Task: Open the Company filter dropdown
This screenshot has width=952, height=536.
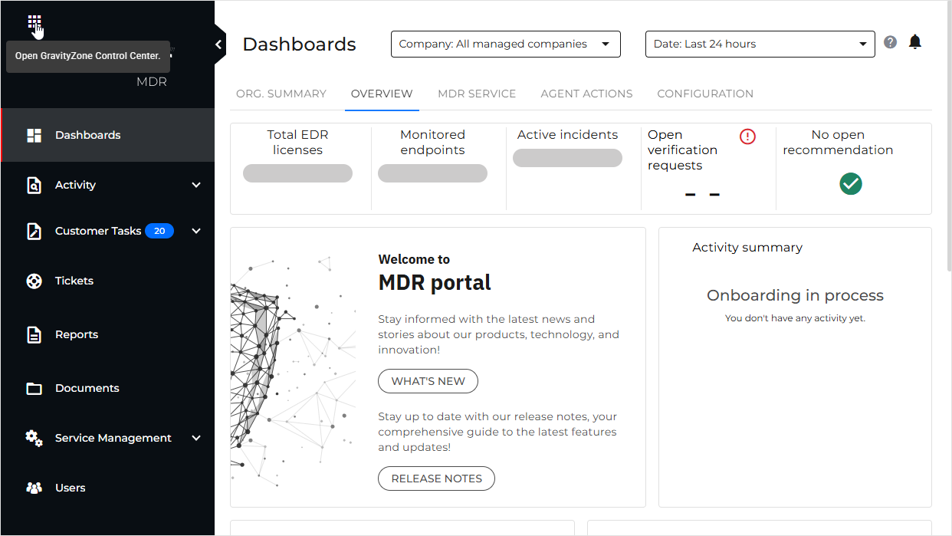Action: click(505, 44)
